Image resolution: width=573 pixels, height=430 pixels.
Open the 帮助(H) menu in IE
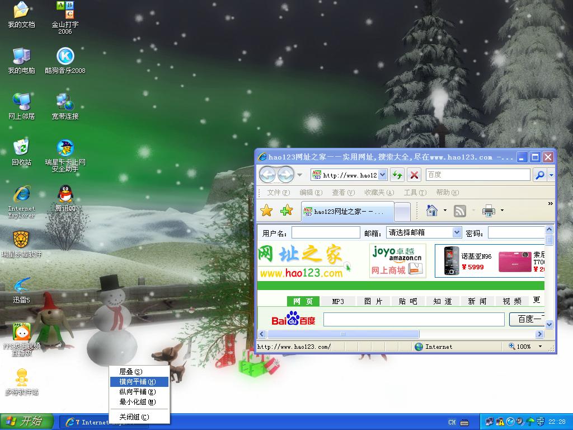[x=447, y=193]
